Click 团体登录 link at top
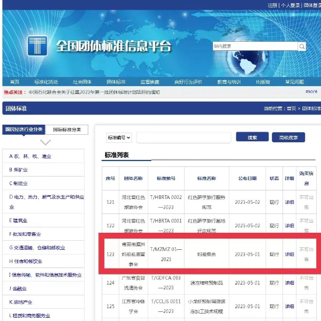Viewport: 321px width, 321px height. pyautogui.click(x=312, y=5)
